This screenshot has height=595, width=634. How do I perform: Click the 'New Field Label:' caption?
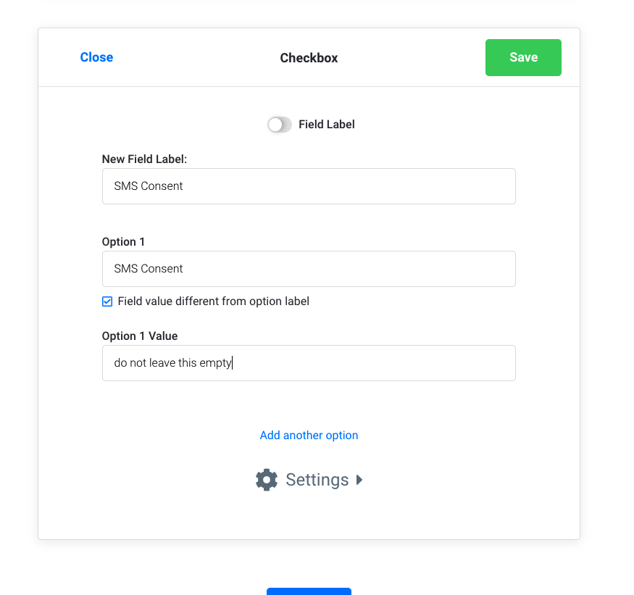coord(144,159)
